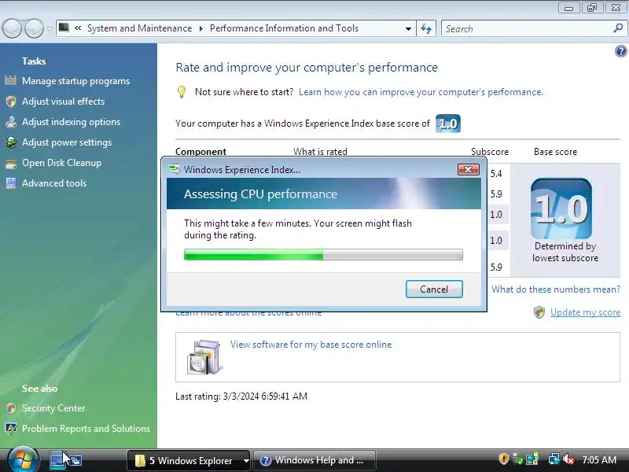Click the shield icon beside Update my score
Image resolution: width=629 pixels, height=472 pixels.
coord(539,312)
